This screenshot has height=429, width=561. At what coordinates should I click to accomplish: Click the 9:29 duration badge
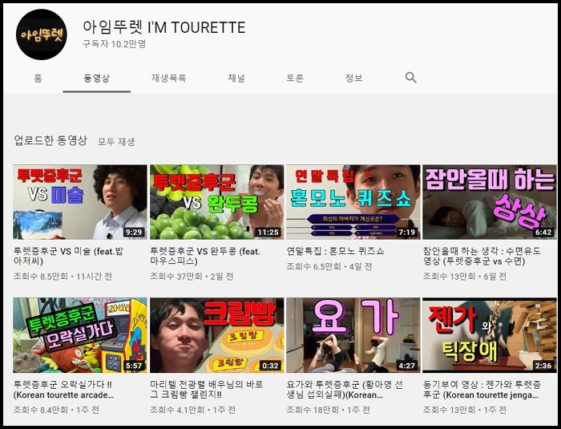[x=134, y=233]
